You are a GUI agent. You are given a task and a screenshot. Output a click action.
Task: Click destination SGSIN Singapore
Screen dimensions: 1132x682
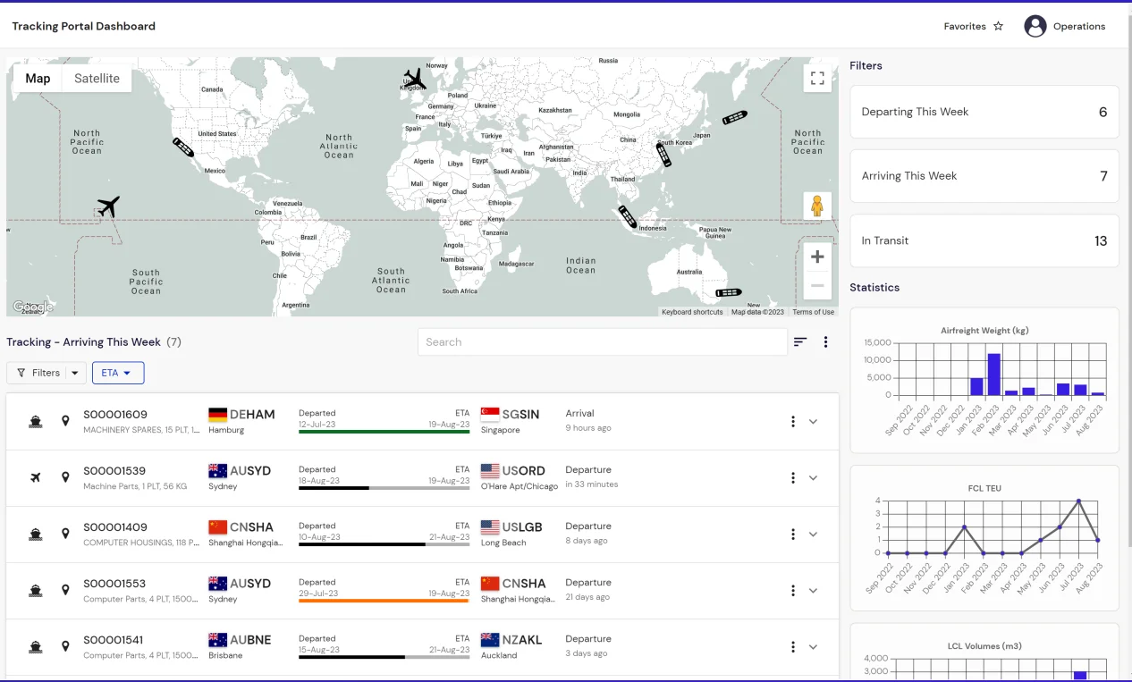point(511,421)
